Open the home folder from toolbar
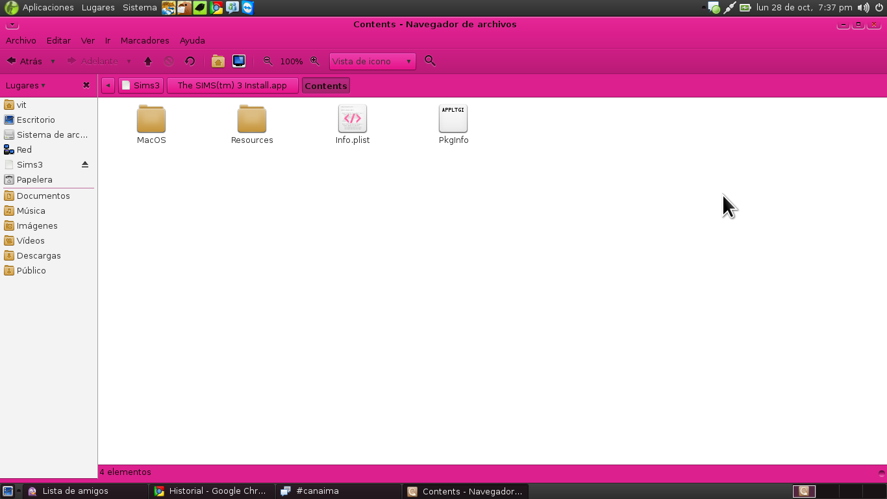Screen dimensions: 887x499 click(x=218, y=61)
